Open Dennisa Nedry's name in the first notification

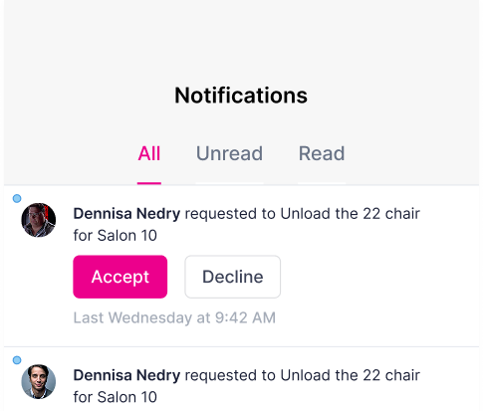point(126,214)
